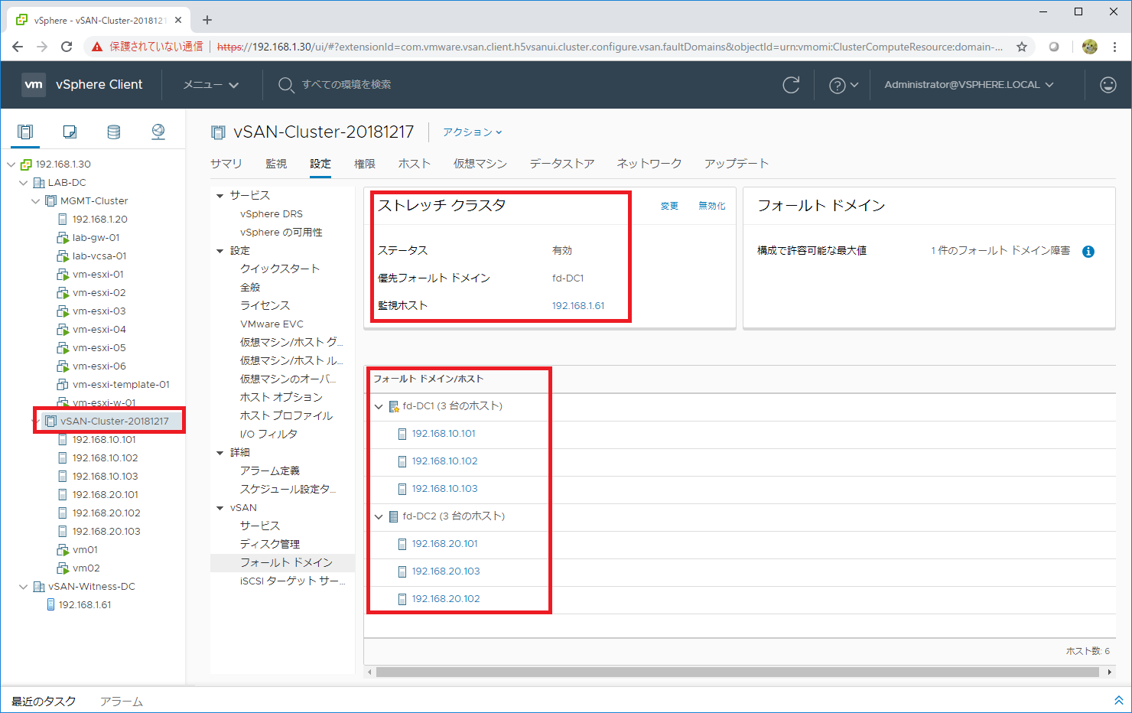
Task: Open the メニュー dropdown
Action: coord(211,85)
